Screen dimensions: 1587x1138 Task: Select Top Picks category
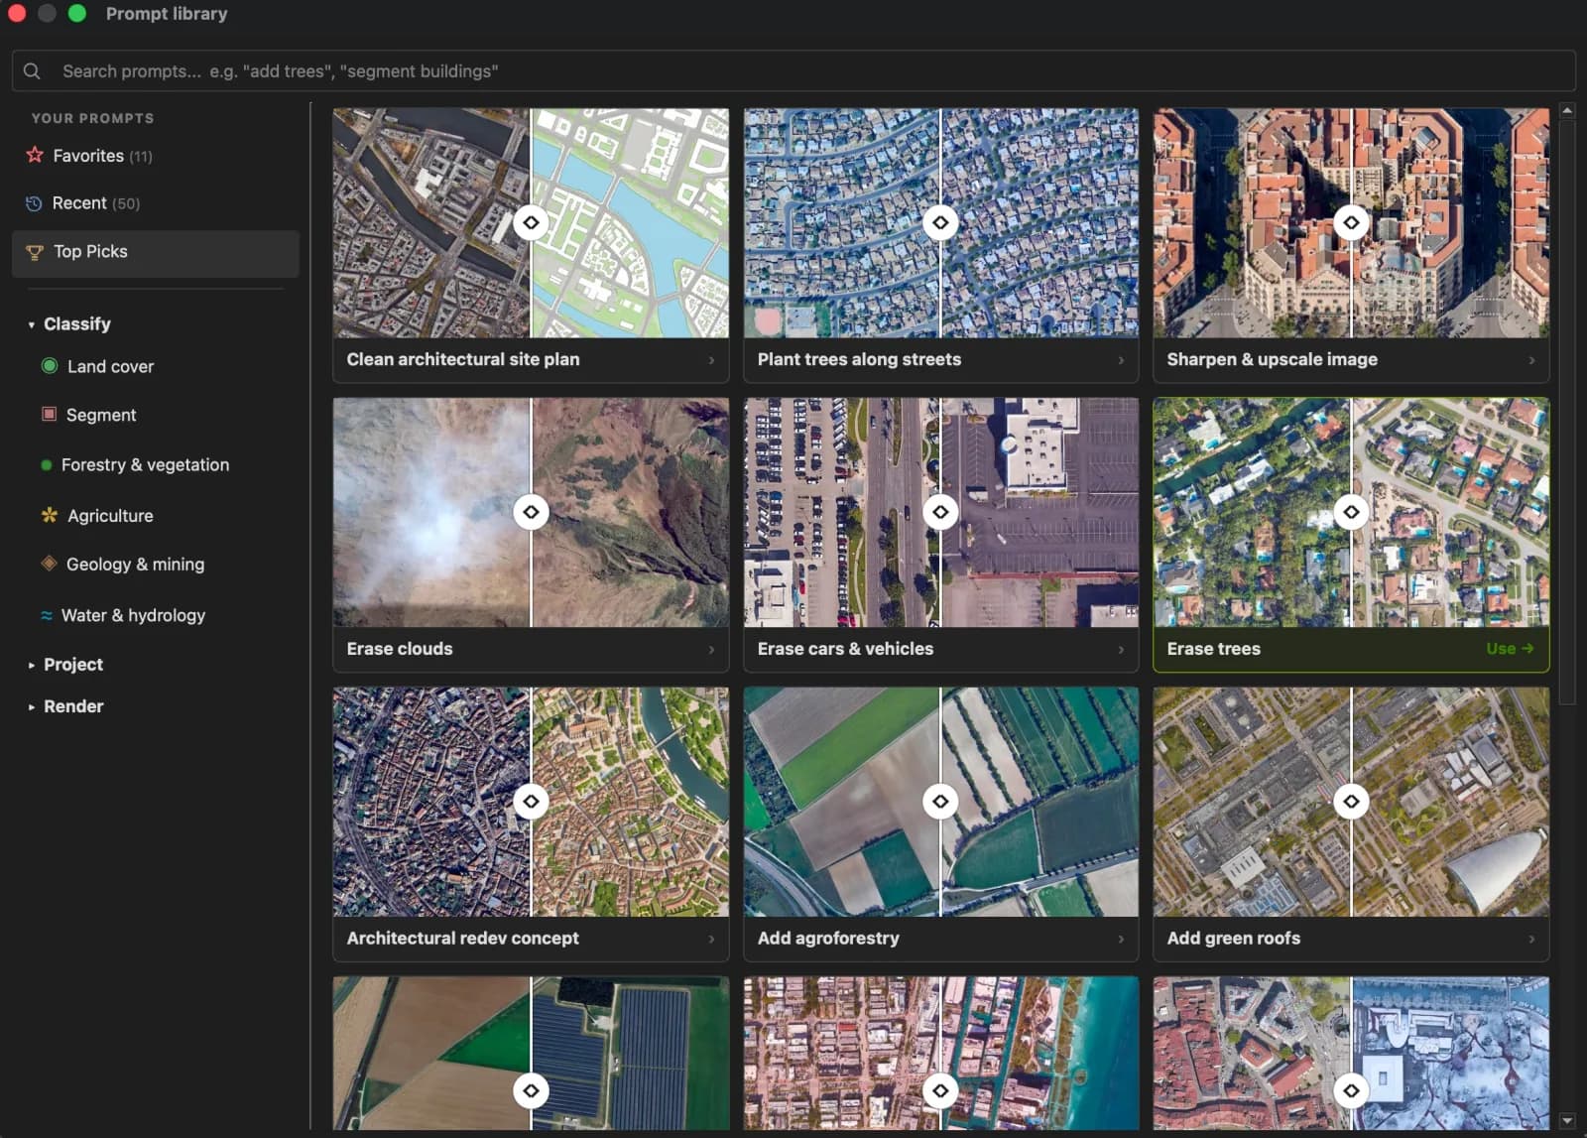point(156,253)
